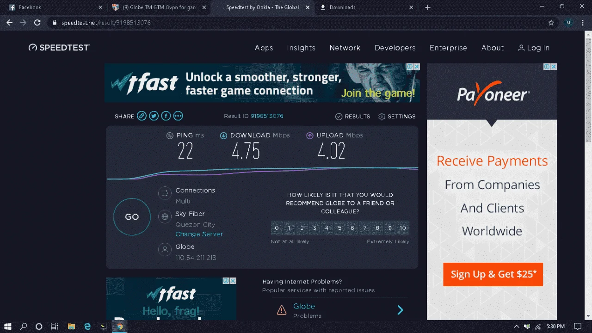Image resolution: width=592 pixels, height=333 pixels.
Task: Open the About menu
Action: tap(493, 48)
